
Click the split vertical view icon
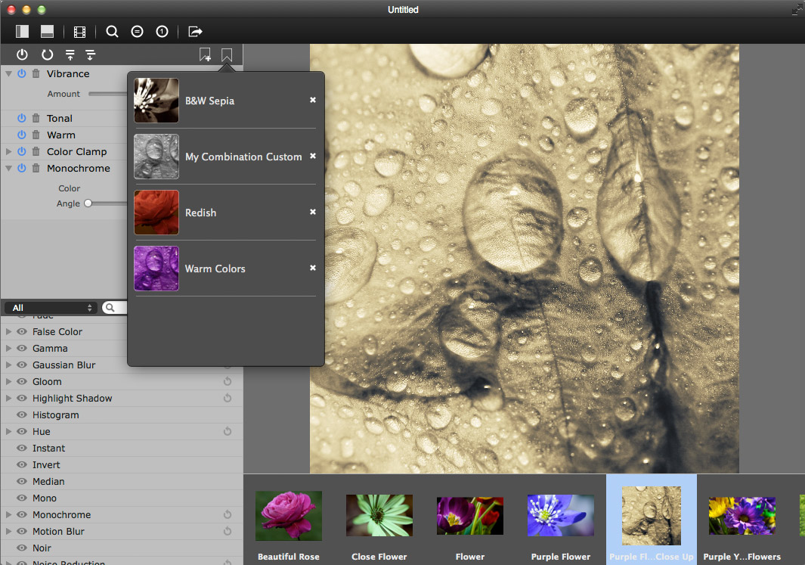(22, 32)
